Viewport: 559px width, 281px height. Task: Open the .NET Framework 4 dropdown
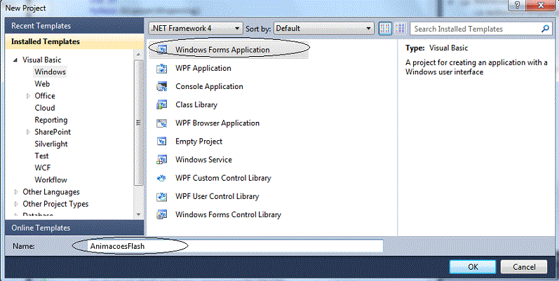pos(196,28)
